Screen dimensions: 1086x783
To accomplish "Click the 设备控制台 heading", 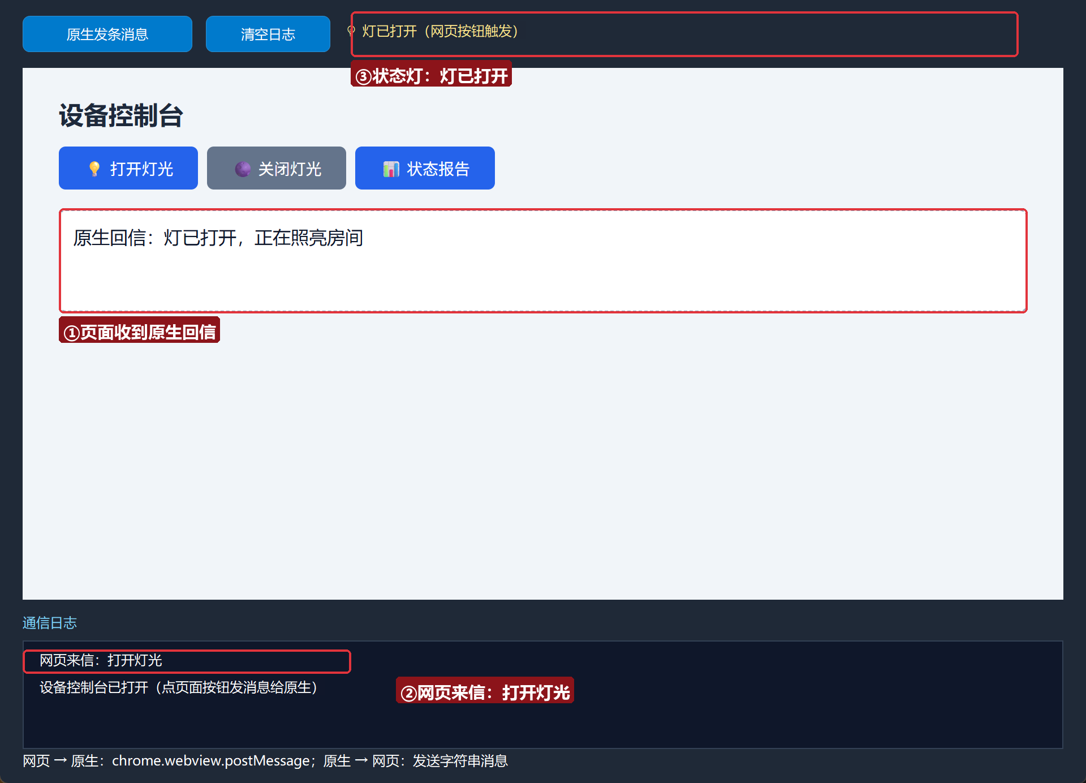I will (x=121, y=115).
